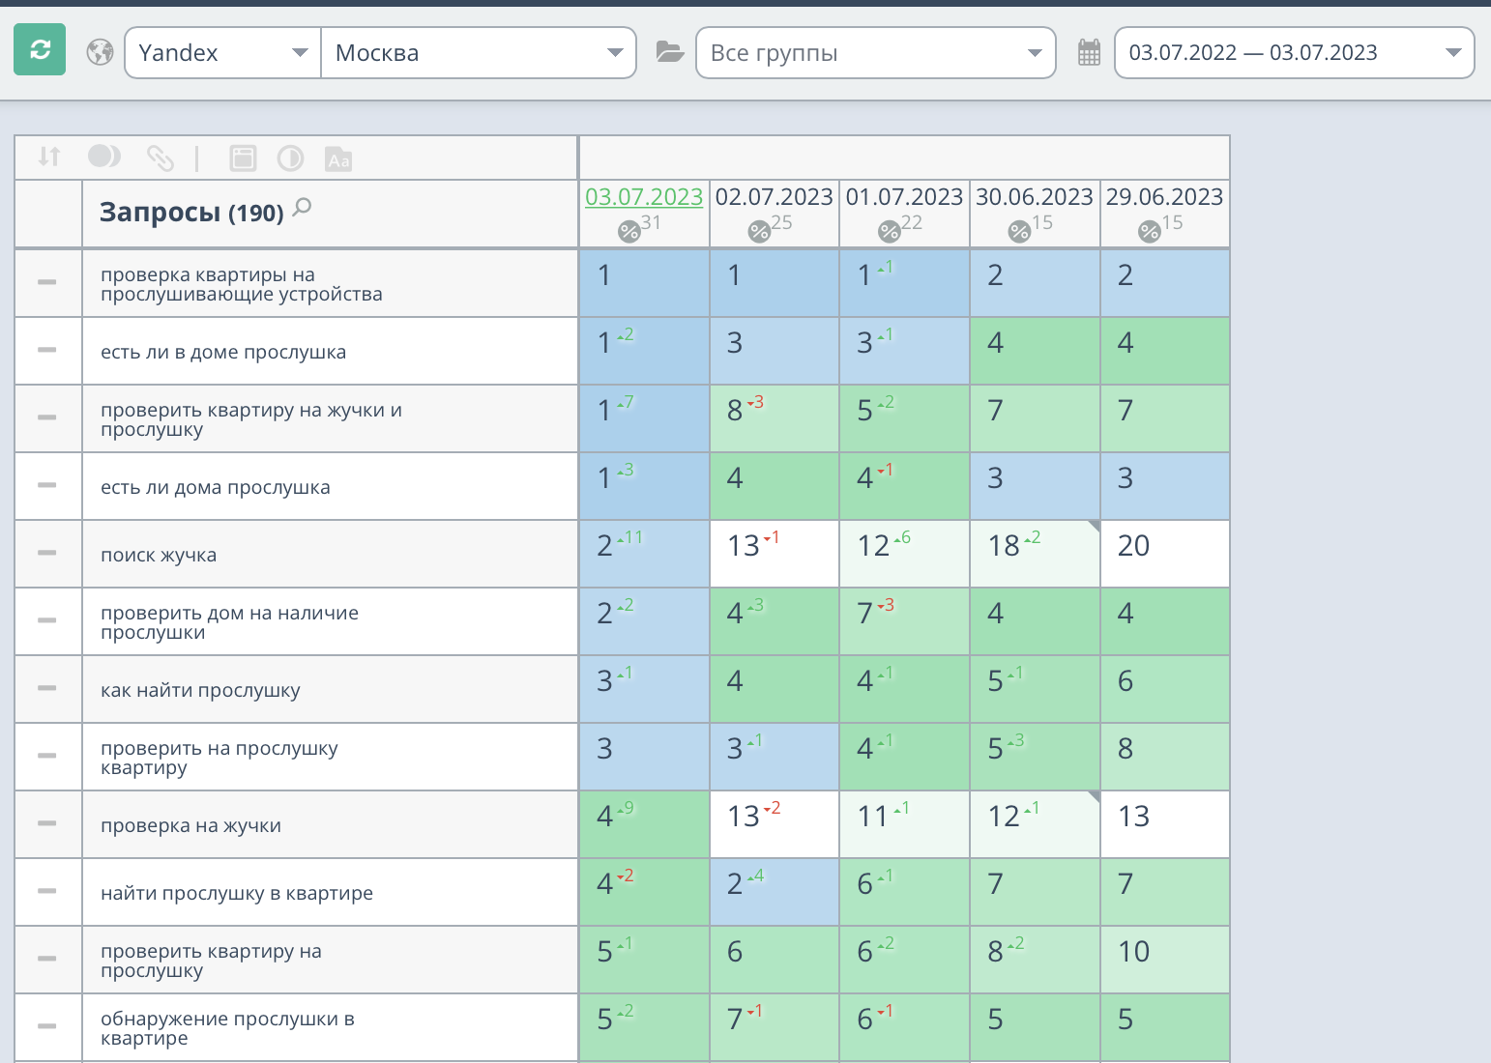
Task: Expand the Все группы dropdown
Action: (875, 52)
